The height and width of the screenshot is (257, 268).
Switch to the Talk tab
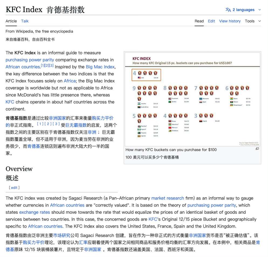(x=25, y=21)
